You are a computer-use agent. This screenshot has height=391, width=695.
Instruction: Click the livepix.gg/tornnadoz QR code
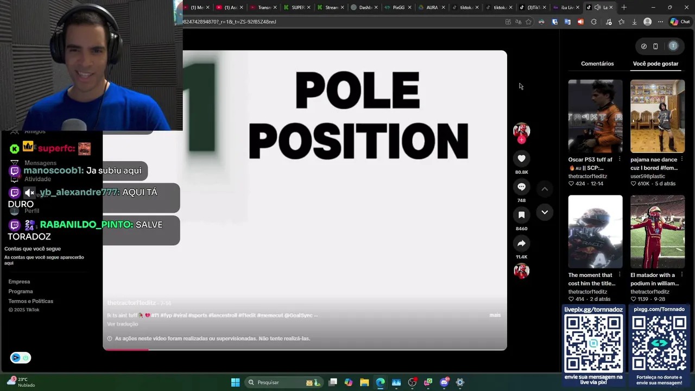click(593, 344)
